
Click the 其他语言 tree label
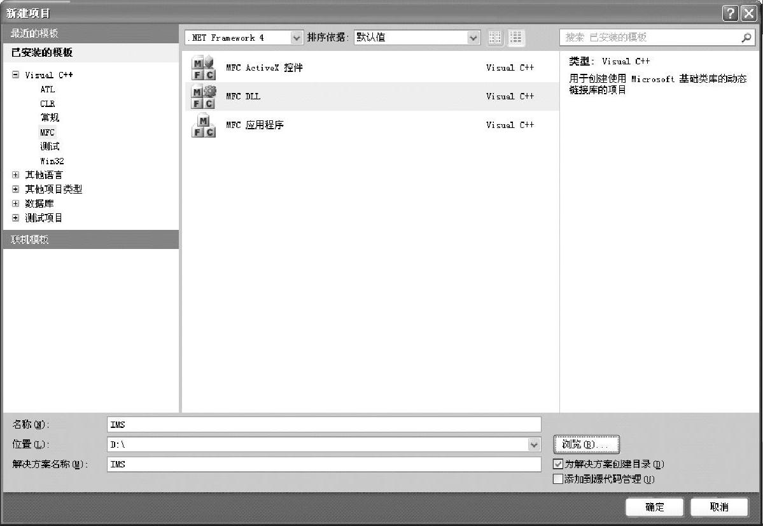pos(44,175)
